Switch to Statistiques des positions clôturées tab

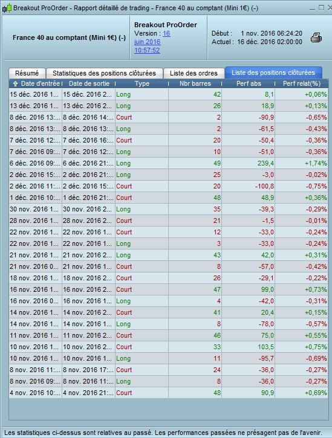[x=105, y=73]
